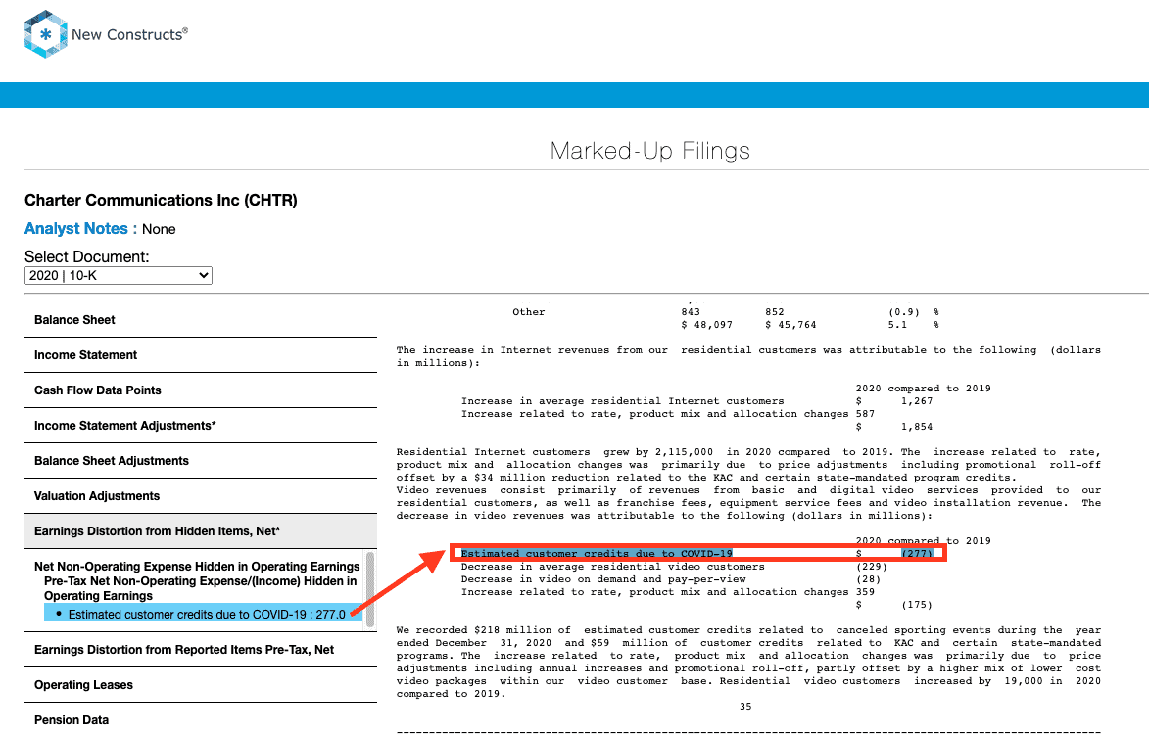1149x734 pixels.
Task: Click page number 35 in the filing
Action: 745,707
